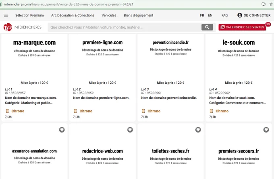Switch the language to EN
Viewport: 274px width, 179px height.
tap(210, 15)
